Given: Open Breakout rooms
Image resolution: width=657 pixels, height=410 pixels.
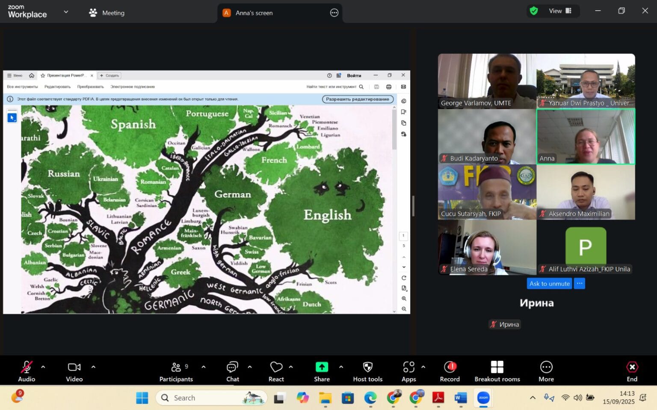Looking at the screenshot, I should [497, 371].
